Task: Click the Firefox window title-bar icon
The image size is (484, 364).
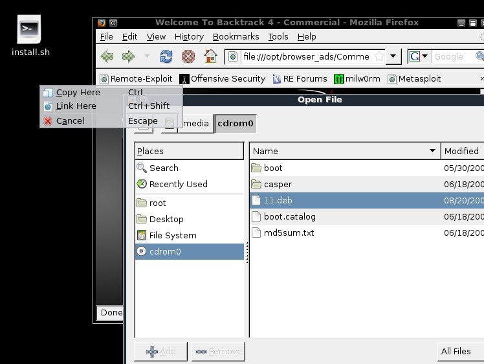Action: click(x=102, y=23)
